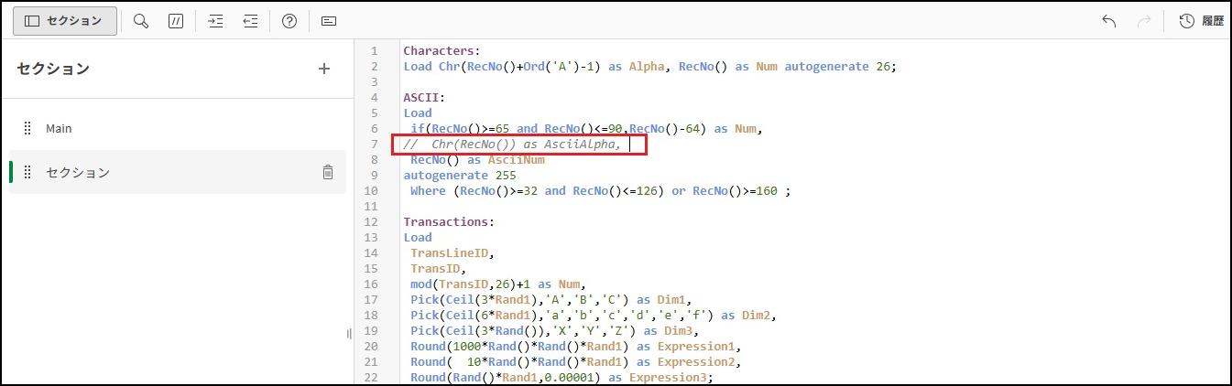Grab the drag handle of セクション section
This screenshot has height=386, width=1232.
[27, 172]
